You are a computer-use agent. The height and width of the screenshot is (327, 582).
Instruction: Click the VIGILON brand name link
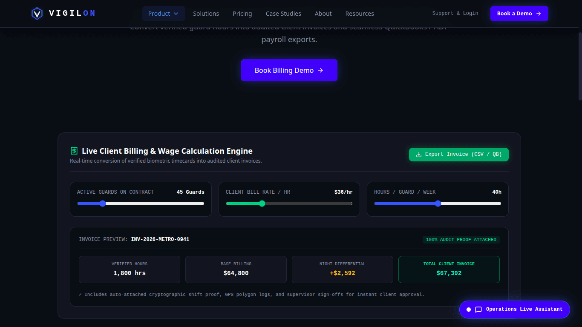72,13
